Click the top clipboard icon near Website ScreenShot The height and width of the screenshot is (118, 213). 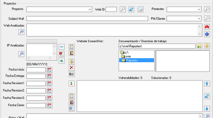[71, 47]
